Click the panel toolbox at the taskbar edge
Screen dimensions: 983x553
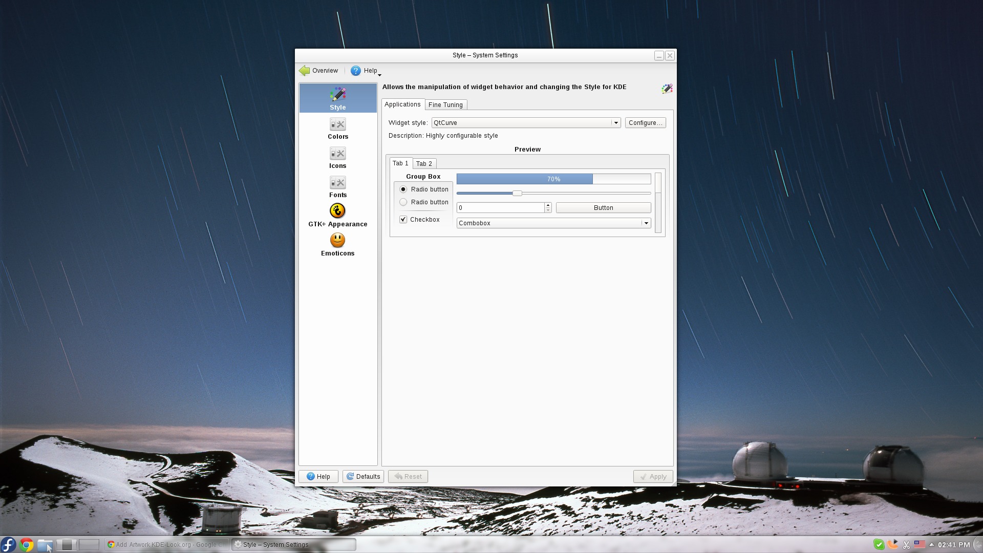[978, 545]
